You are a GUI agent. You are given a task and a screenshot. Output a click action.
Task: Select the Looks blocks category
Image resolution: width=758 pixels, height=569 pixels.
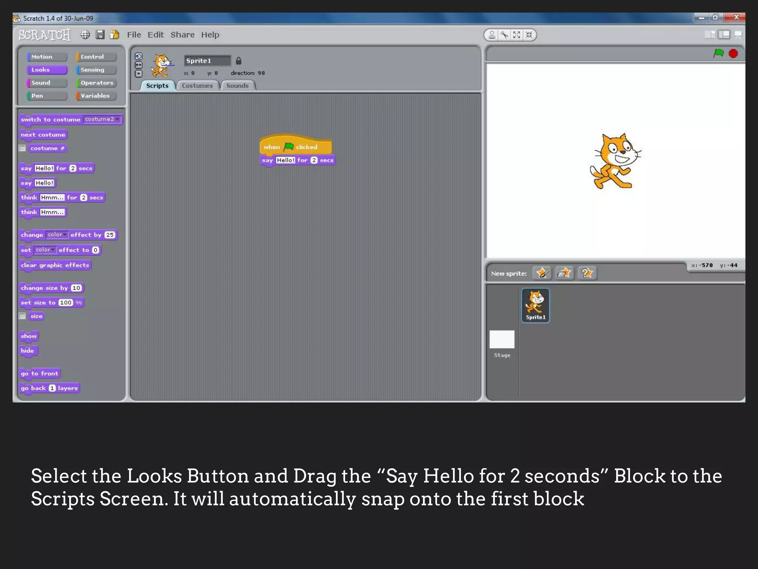coord(47,70)
